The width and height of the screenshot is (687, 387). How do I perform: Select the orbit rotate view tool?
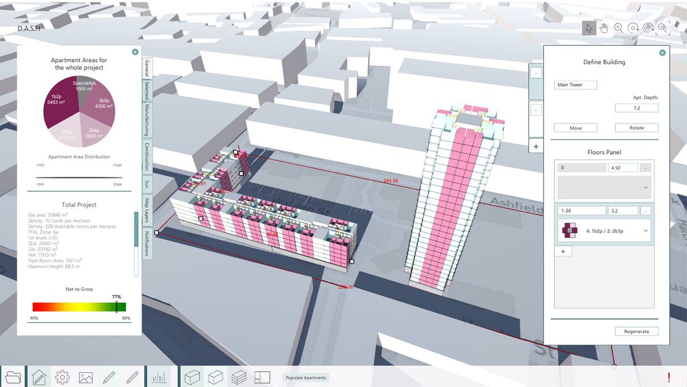[633, 27]
